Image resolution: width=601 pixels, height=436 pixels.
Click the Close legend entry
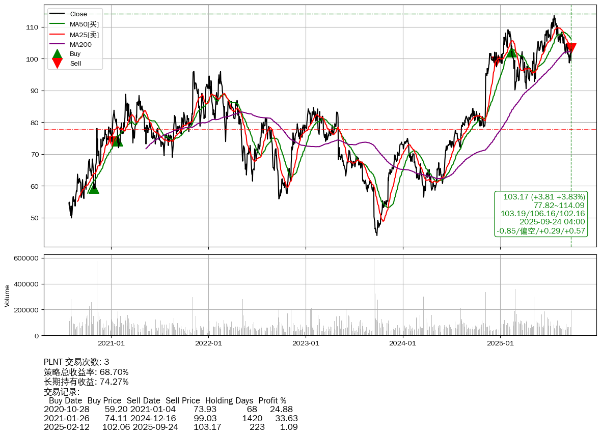[x=78, y=14]
